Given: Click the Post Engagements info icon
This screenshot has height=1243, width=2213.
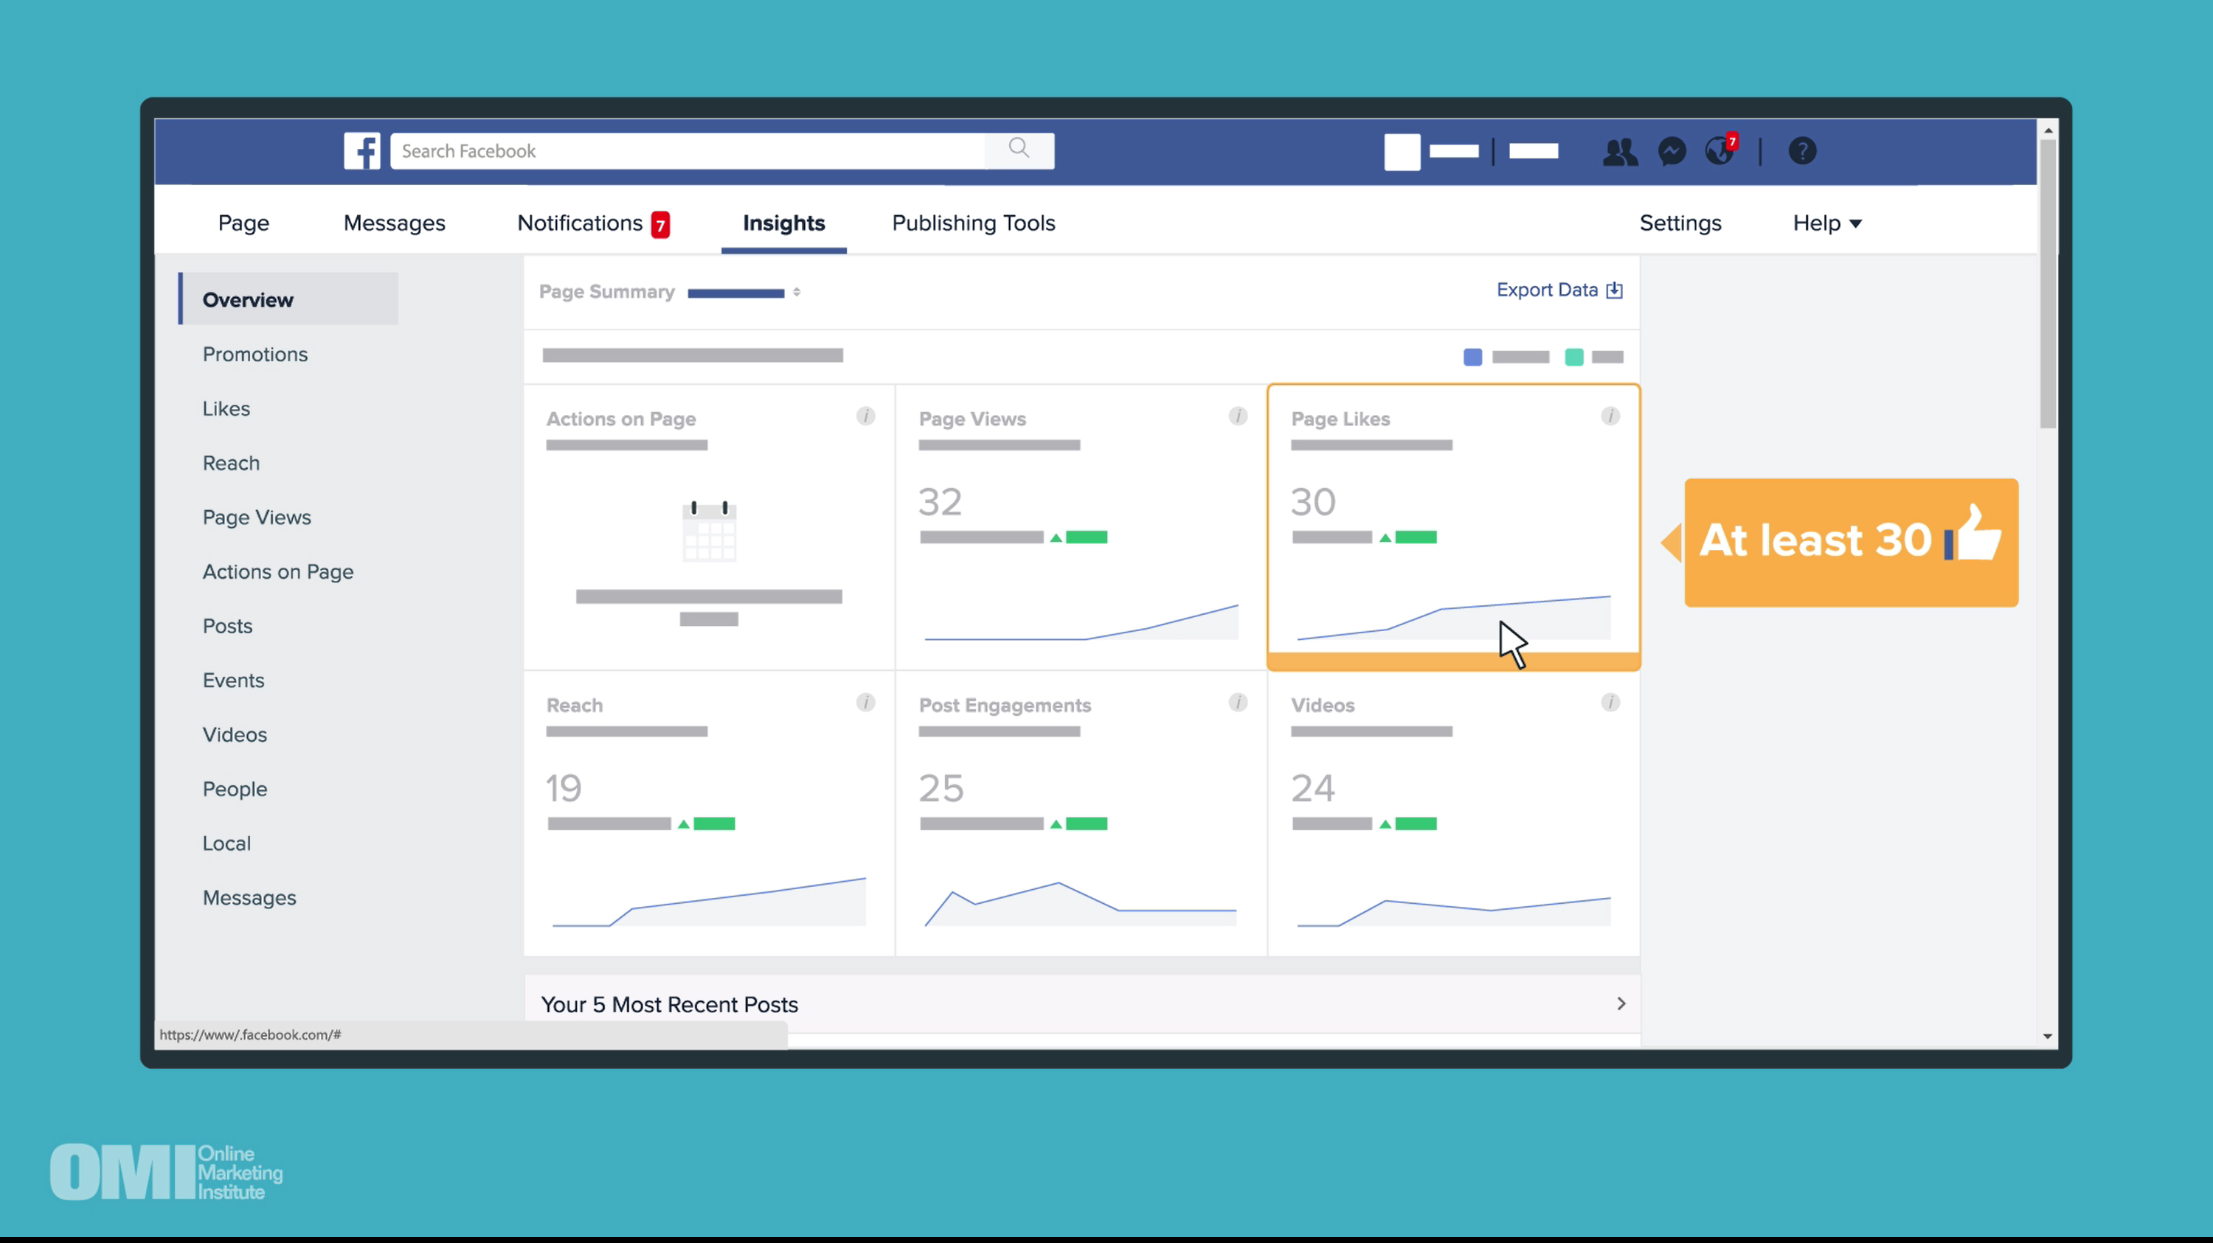Looking at the screenshot, I should pos(1239,702).
